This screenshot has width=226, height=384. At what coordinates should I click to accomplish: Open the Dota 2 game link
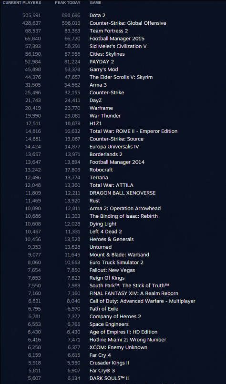[x=97, y=15]
